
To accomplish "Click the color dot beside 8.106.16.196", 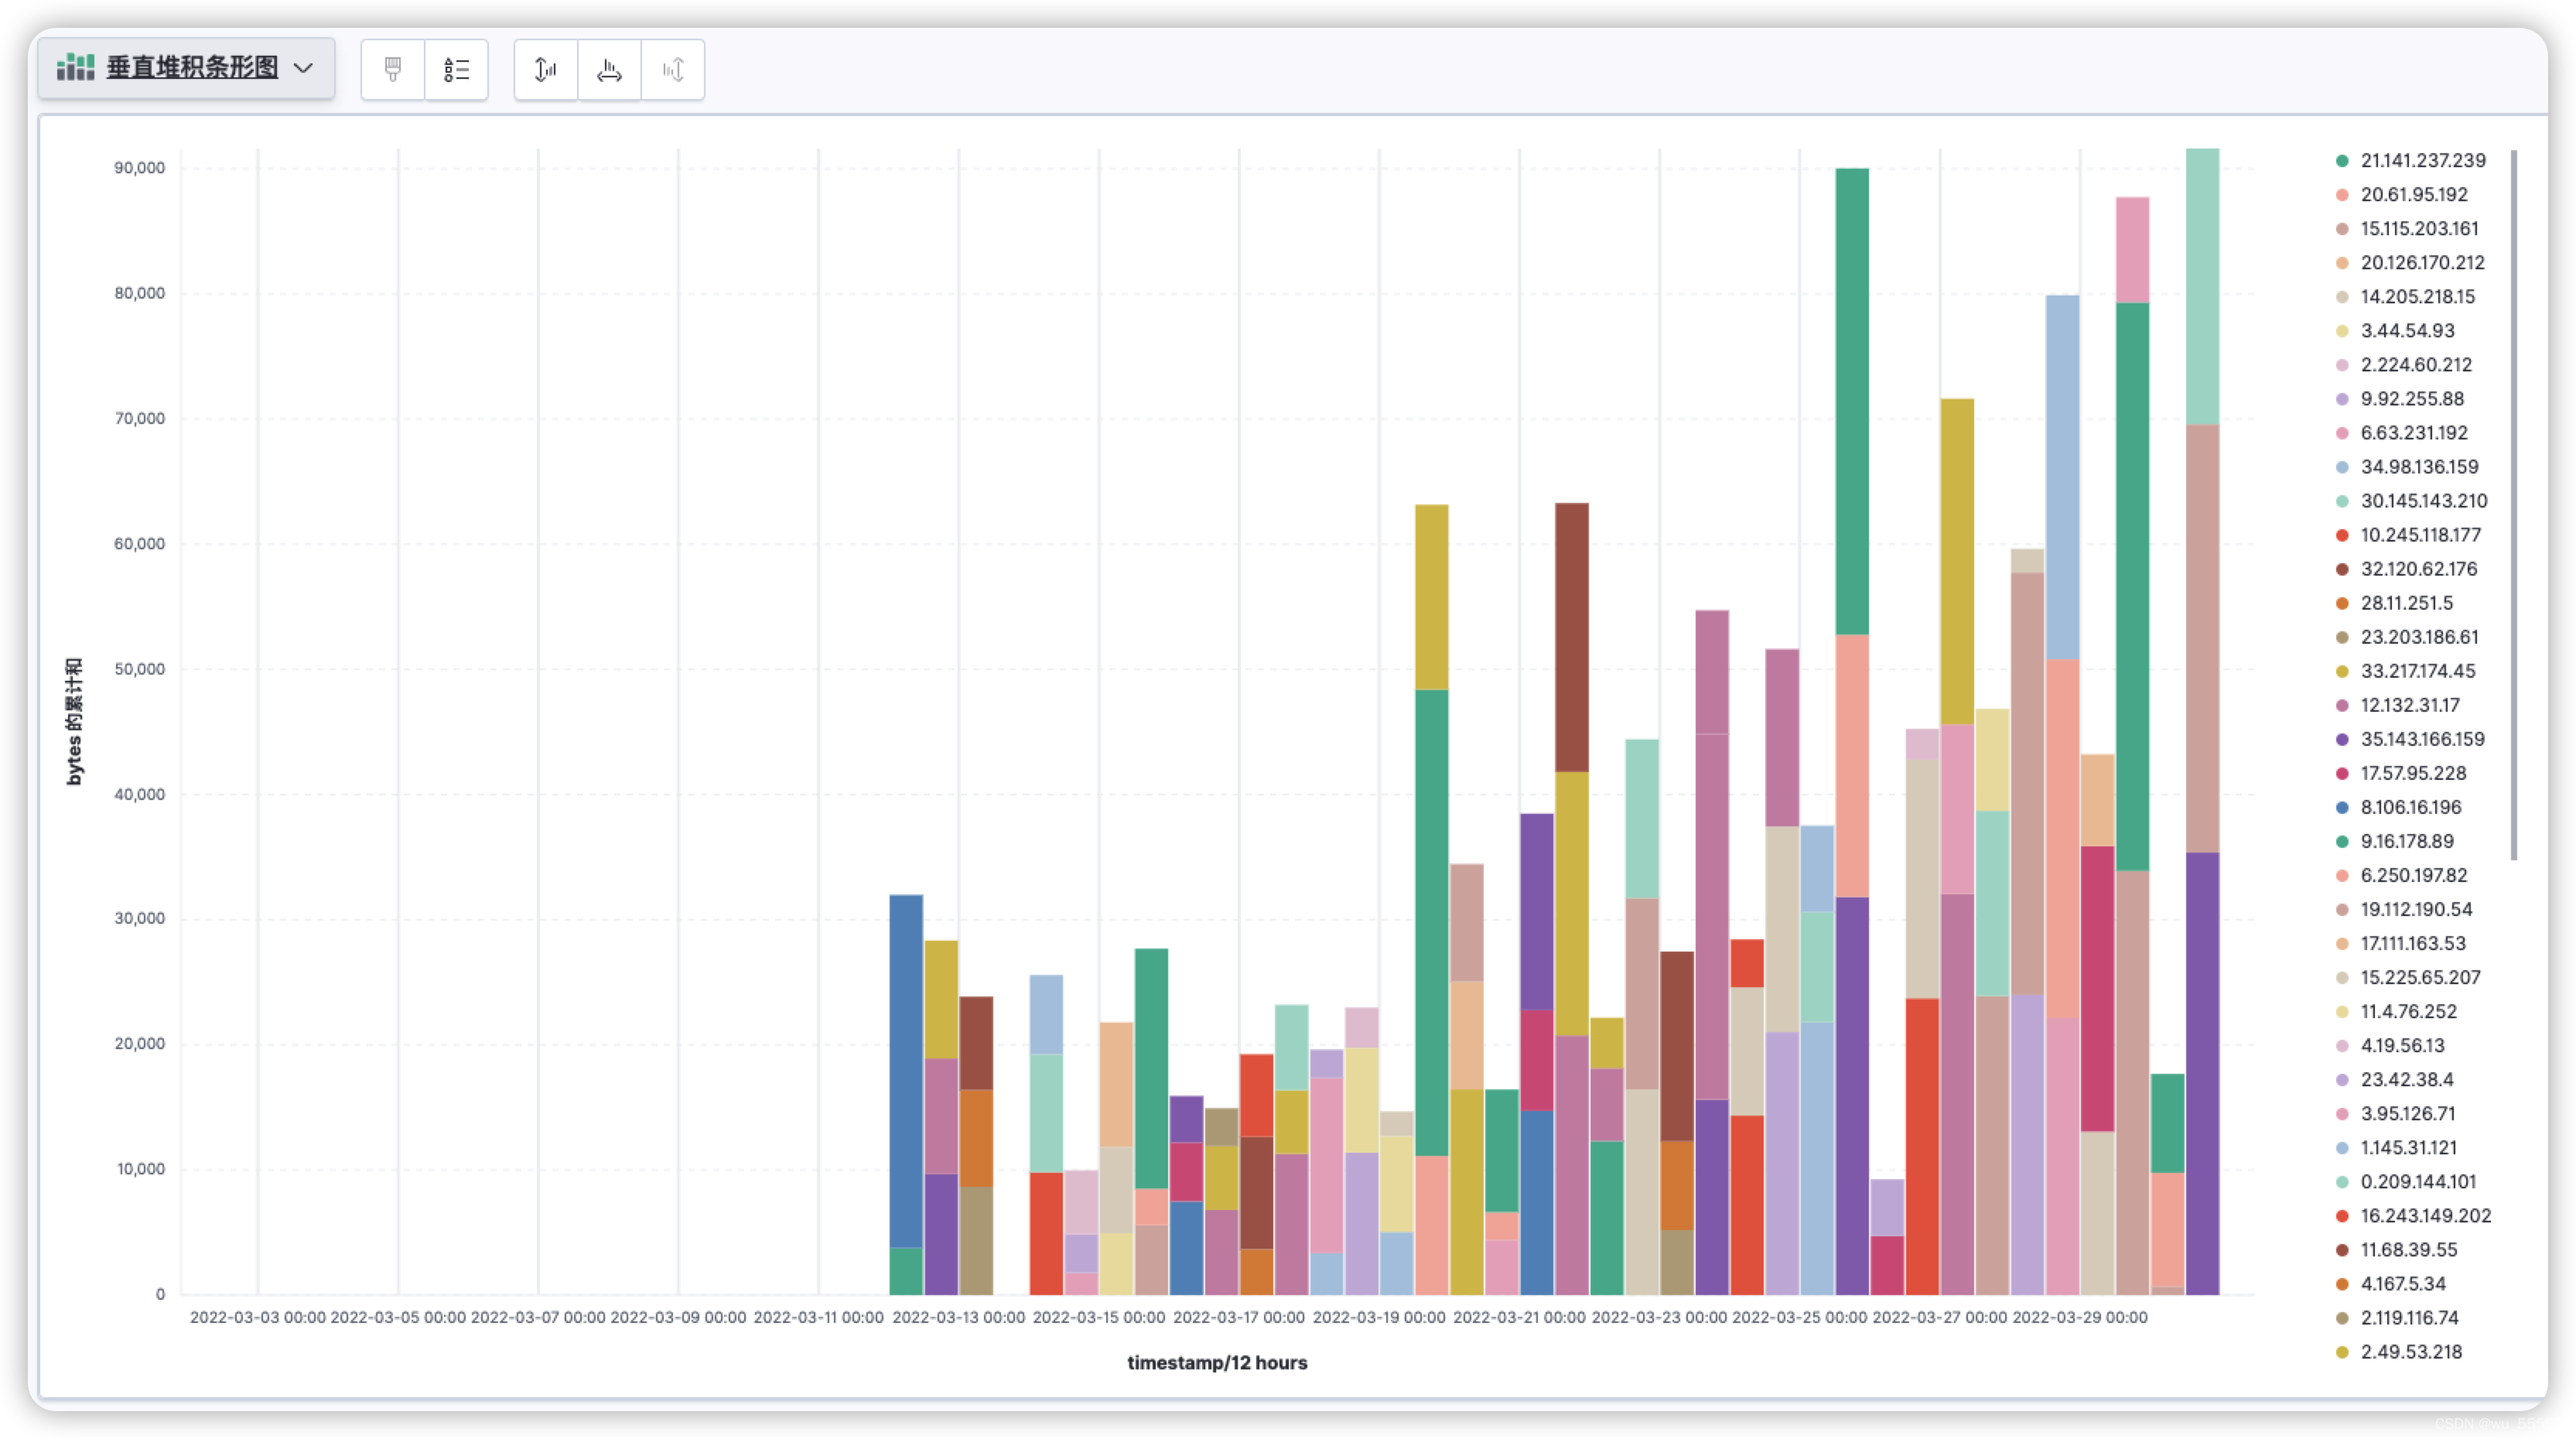I will pos(2342,808).
